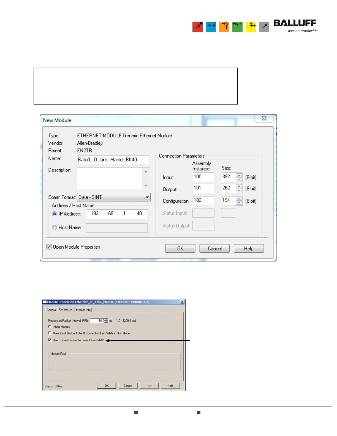Close the Module Properties window

tap(182, 302)
